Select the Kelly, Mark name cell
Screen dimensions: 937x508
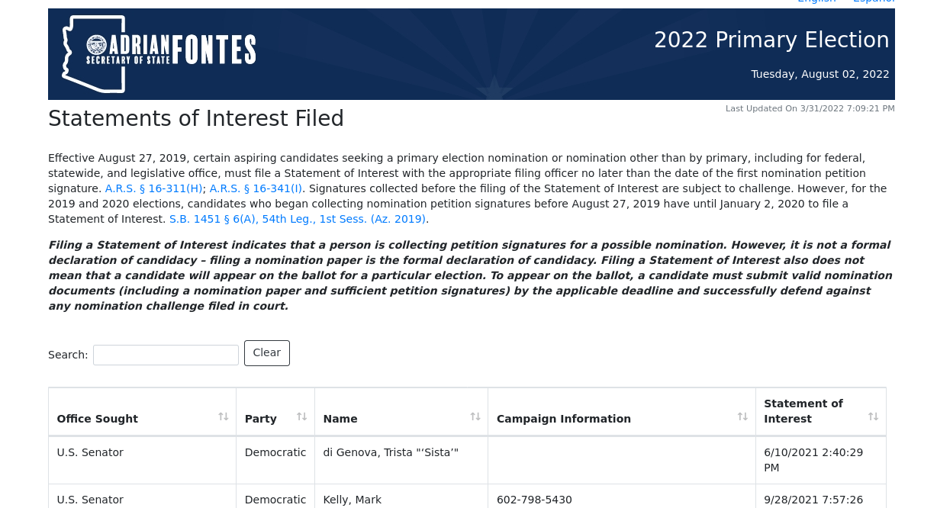click(352, 500)
